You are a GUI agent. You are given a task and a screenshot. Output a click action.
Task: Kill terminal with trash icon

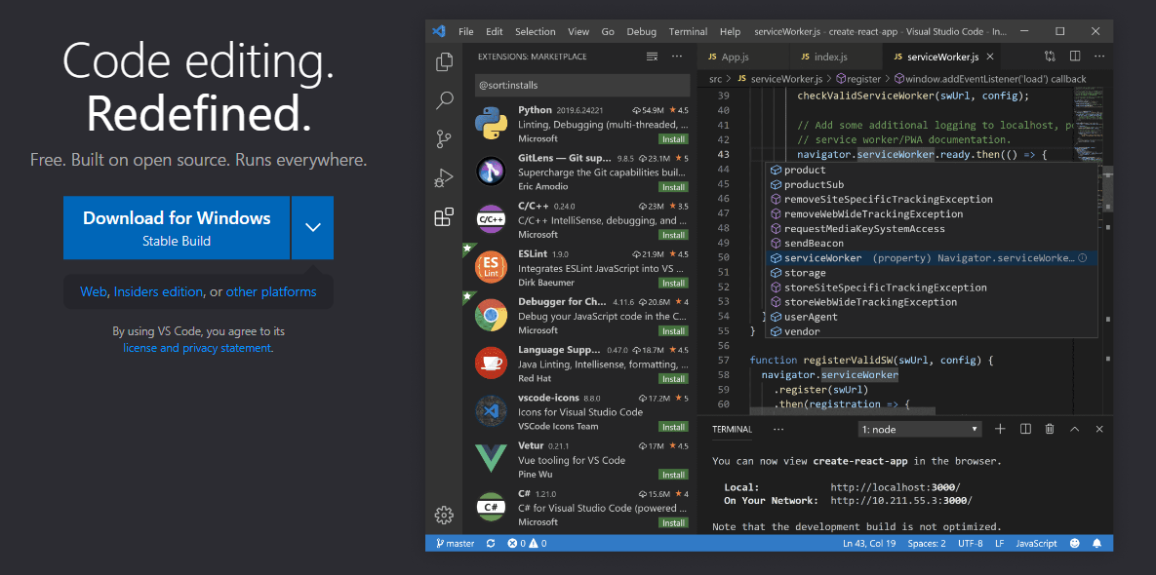pyautogui.click(x=1050, y=429)
